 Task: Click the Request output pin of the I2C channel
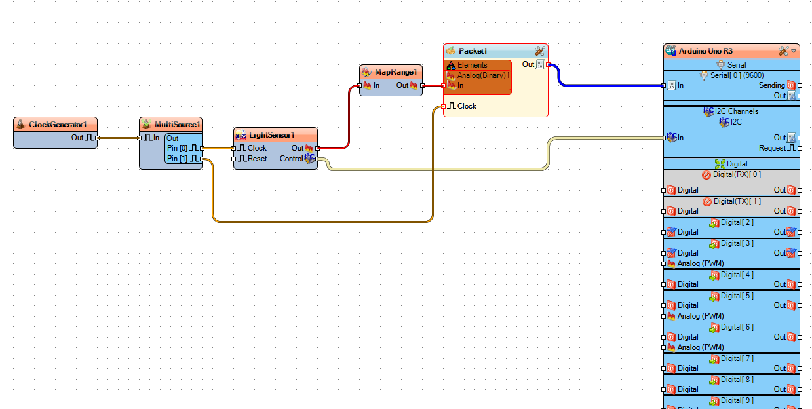tap(800, 147)
